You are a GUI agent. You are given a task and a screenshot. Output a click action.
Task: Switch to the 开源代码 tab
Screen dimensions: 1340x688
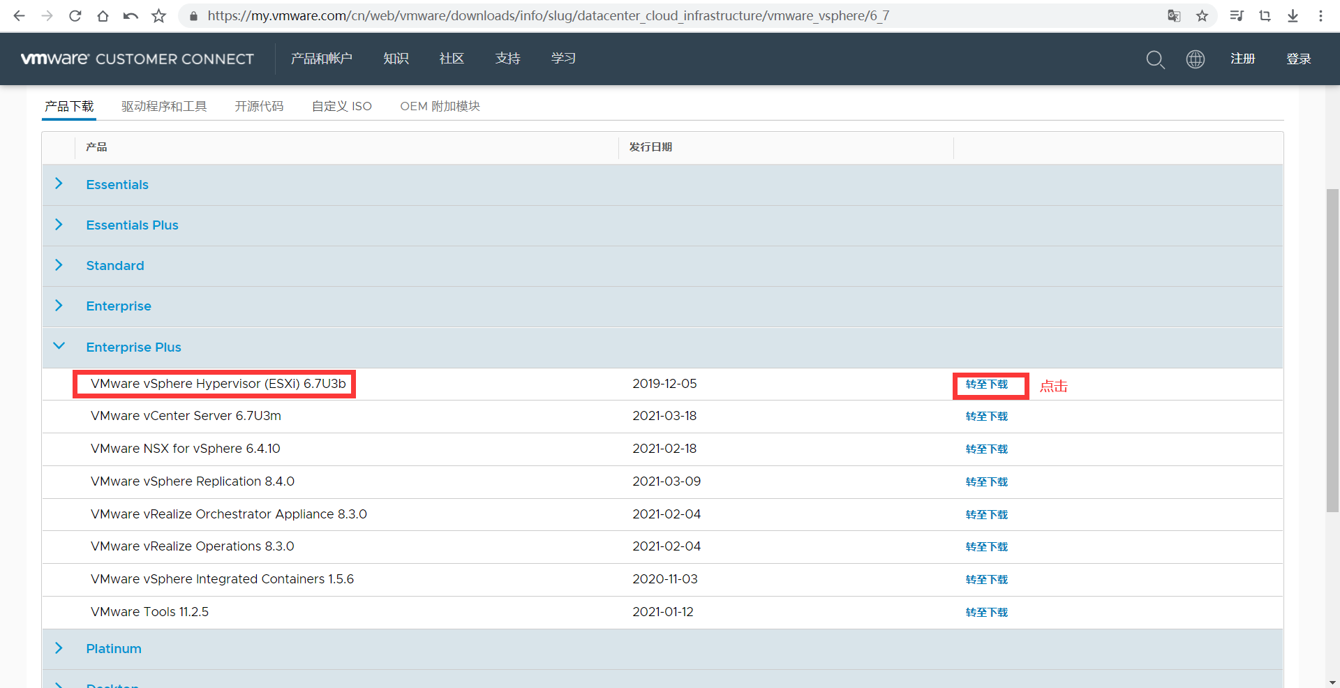click(259, 106)
